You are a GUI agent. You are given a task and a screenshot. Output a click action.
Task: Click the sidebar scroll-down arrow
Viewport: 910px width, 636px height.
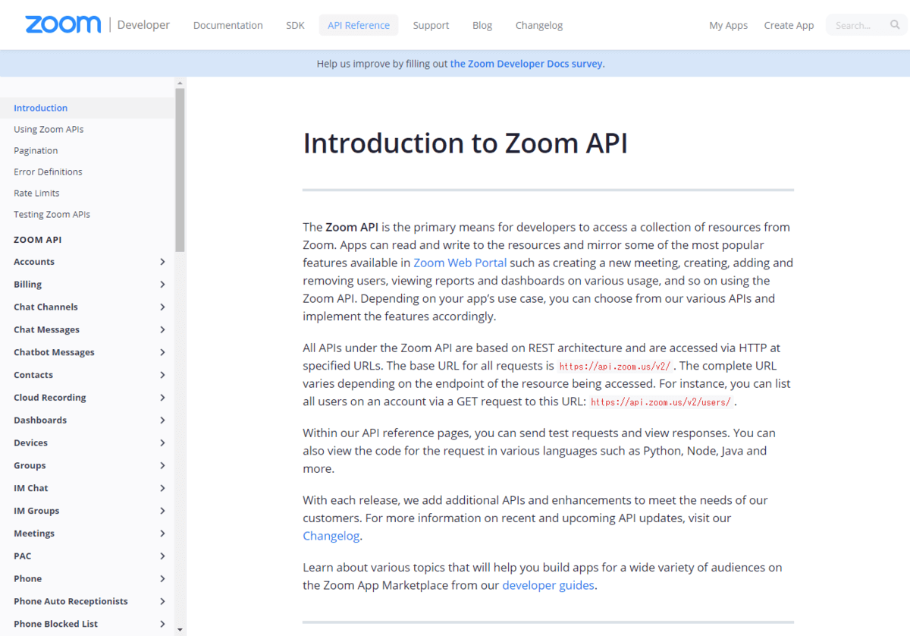[180, 630]
